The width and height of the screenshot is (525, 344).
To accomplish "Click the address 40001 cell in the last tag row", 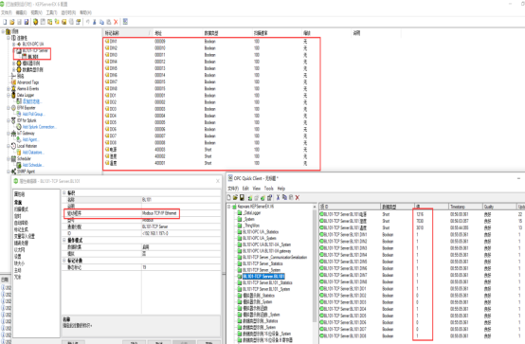I will click(x=160, y=163).
